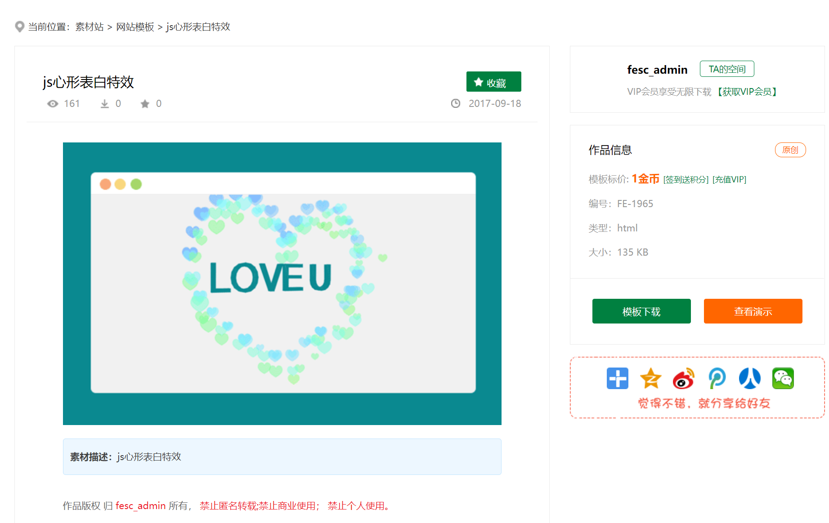
Task: Click the location pin icon in breadcrumb
Action: [x=19, y=27]
